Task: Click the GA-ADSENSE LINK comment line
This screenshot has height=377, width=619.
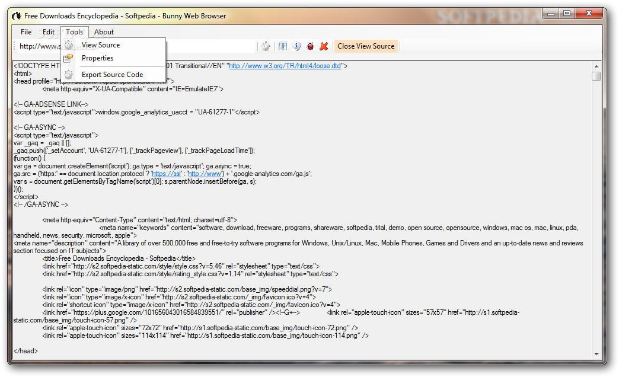Action: click(51, 104)
